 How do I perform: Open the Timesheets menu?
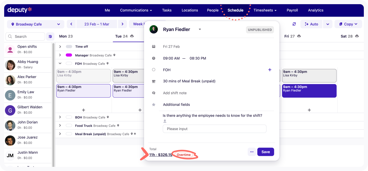265,10
